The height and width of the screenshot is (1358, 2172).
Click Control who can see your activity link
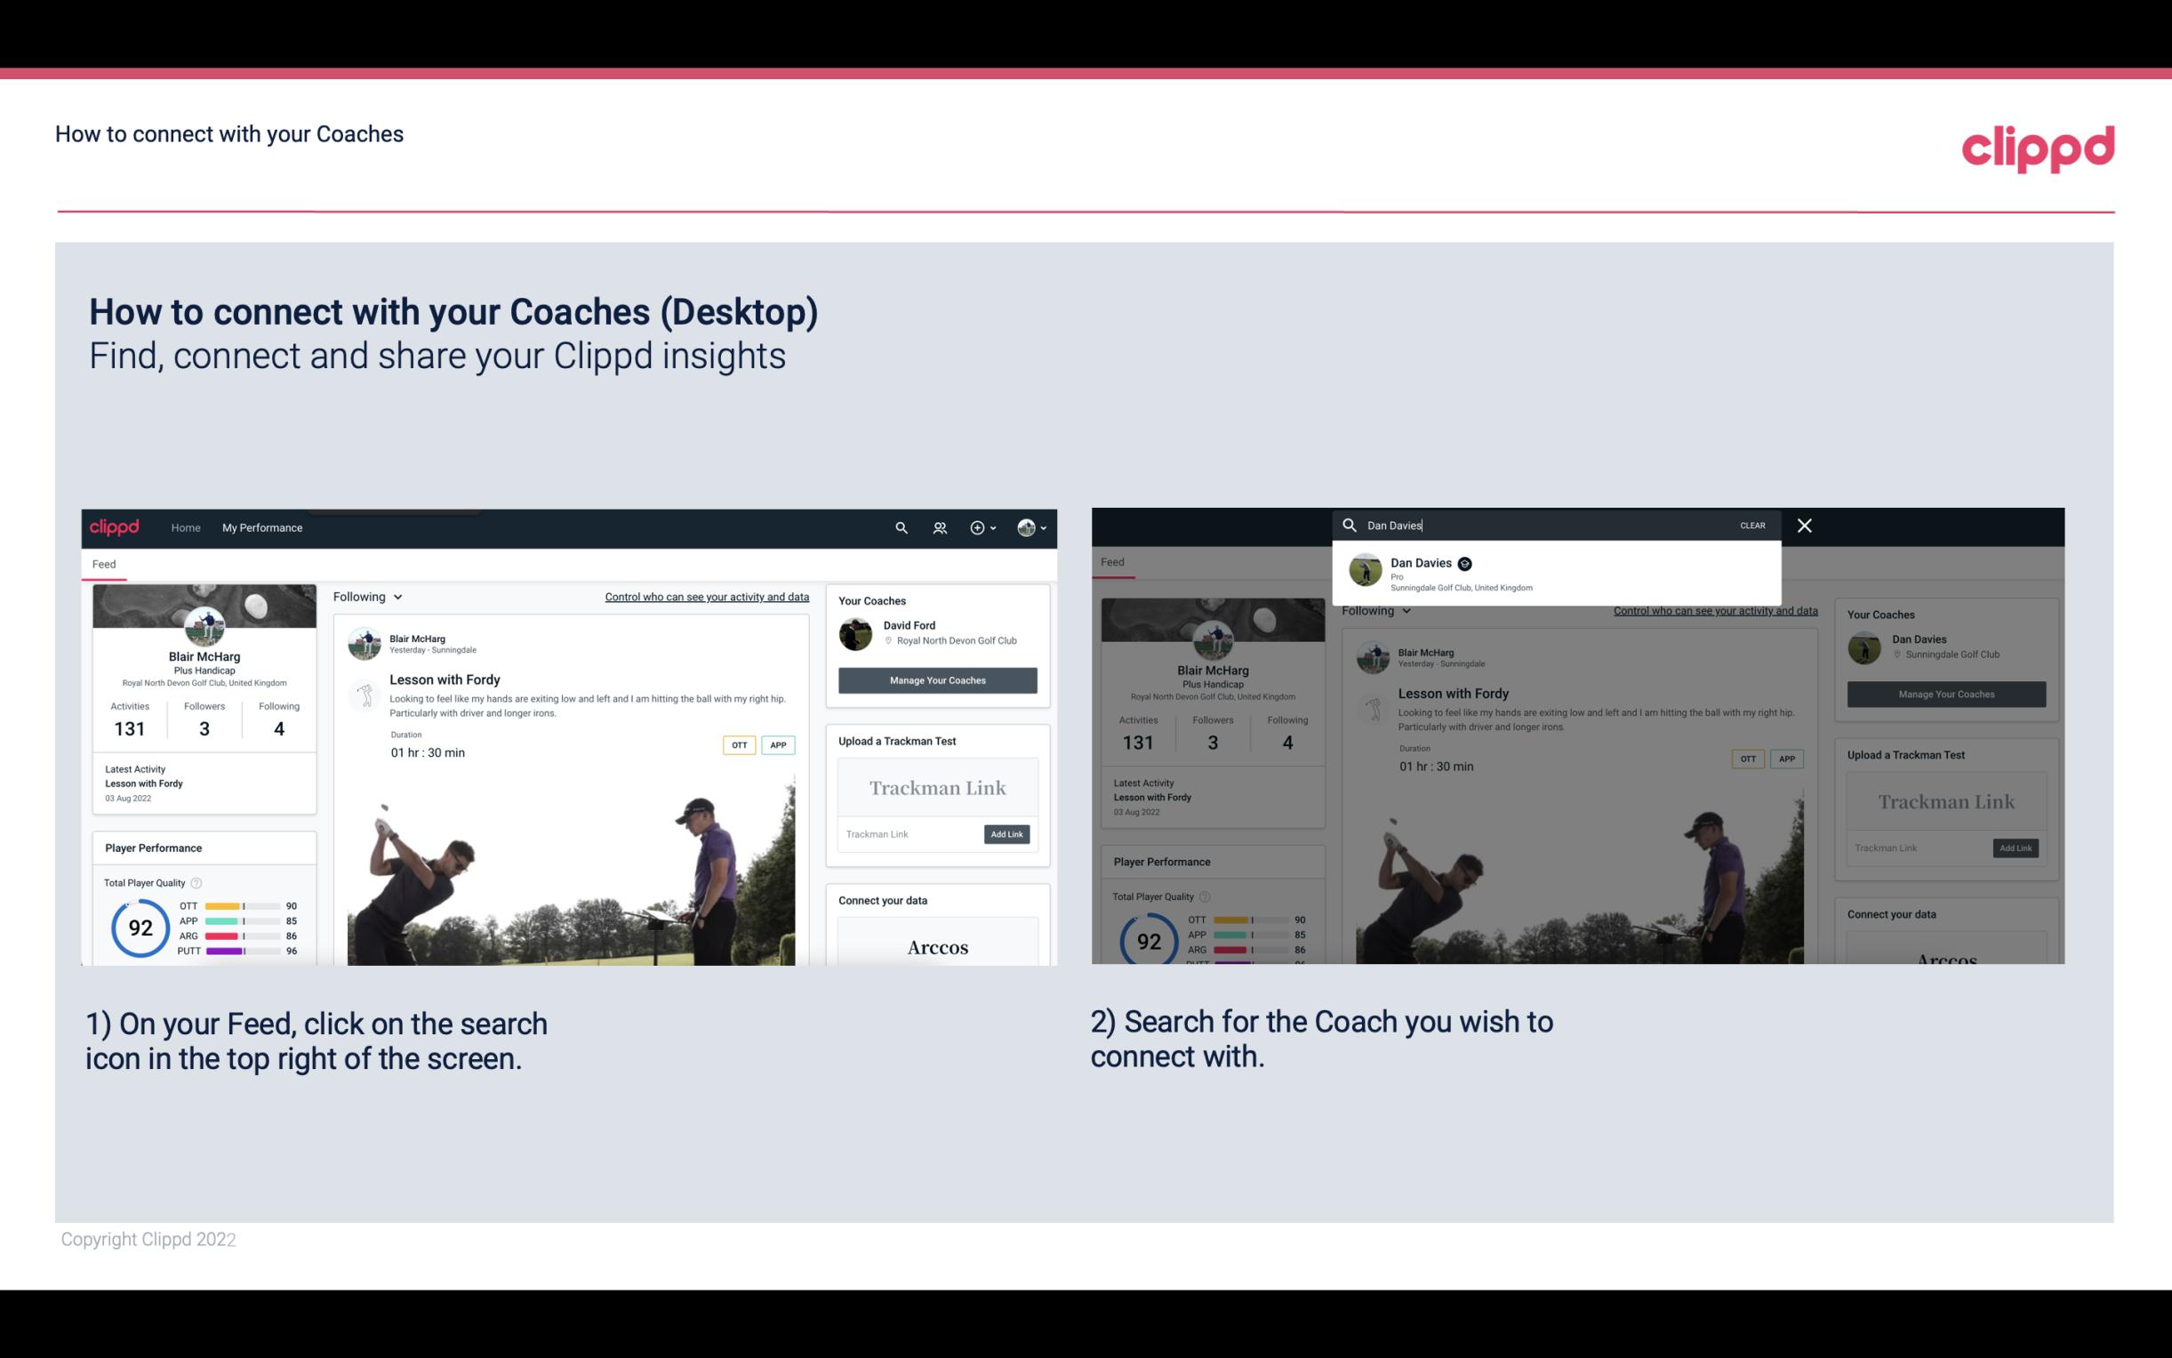pos(709,598)
